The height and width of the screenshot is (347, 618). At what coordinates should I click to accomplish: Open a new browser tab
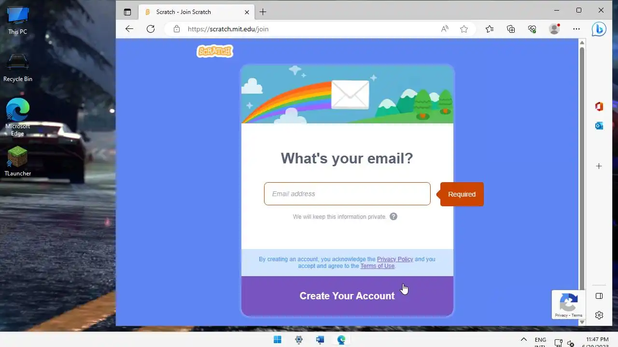263,12
